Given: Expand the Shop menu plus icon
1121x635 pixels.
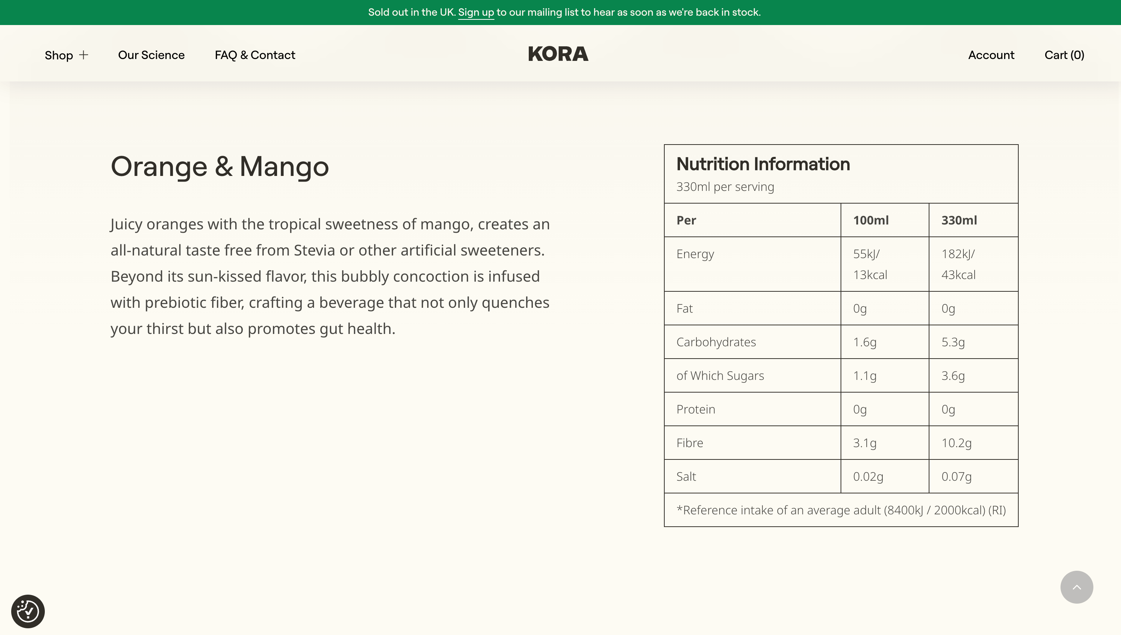Looking at the screenshot, I should (x=84, y=55).
